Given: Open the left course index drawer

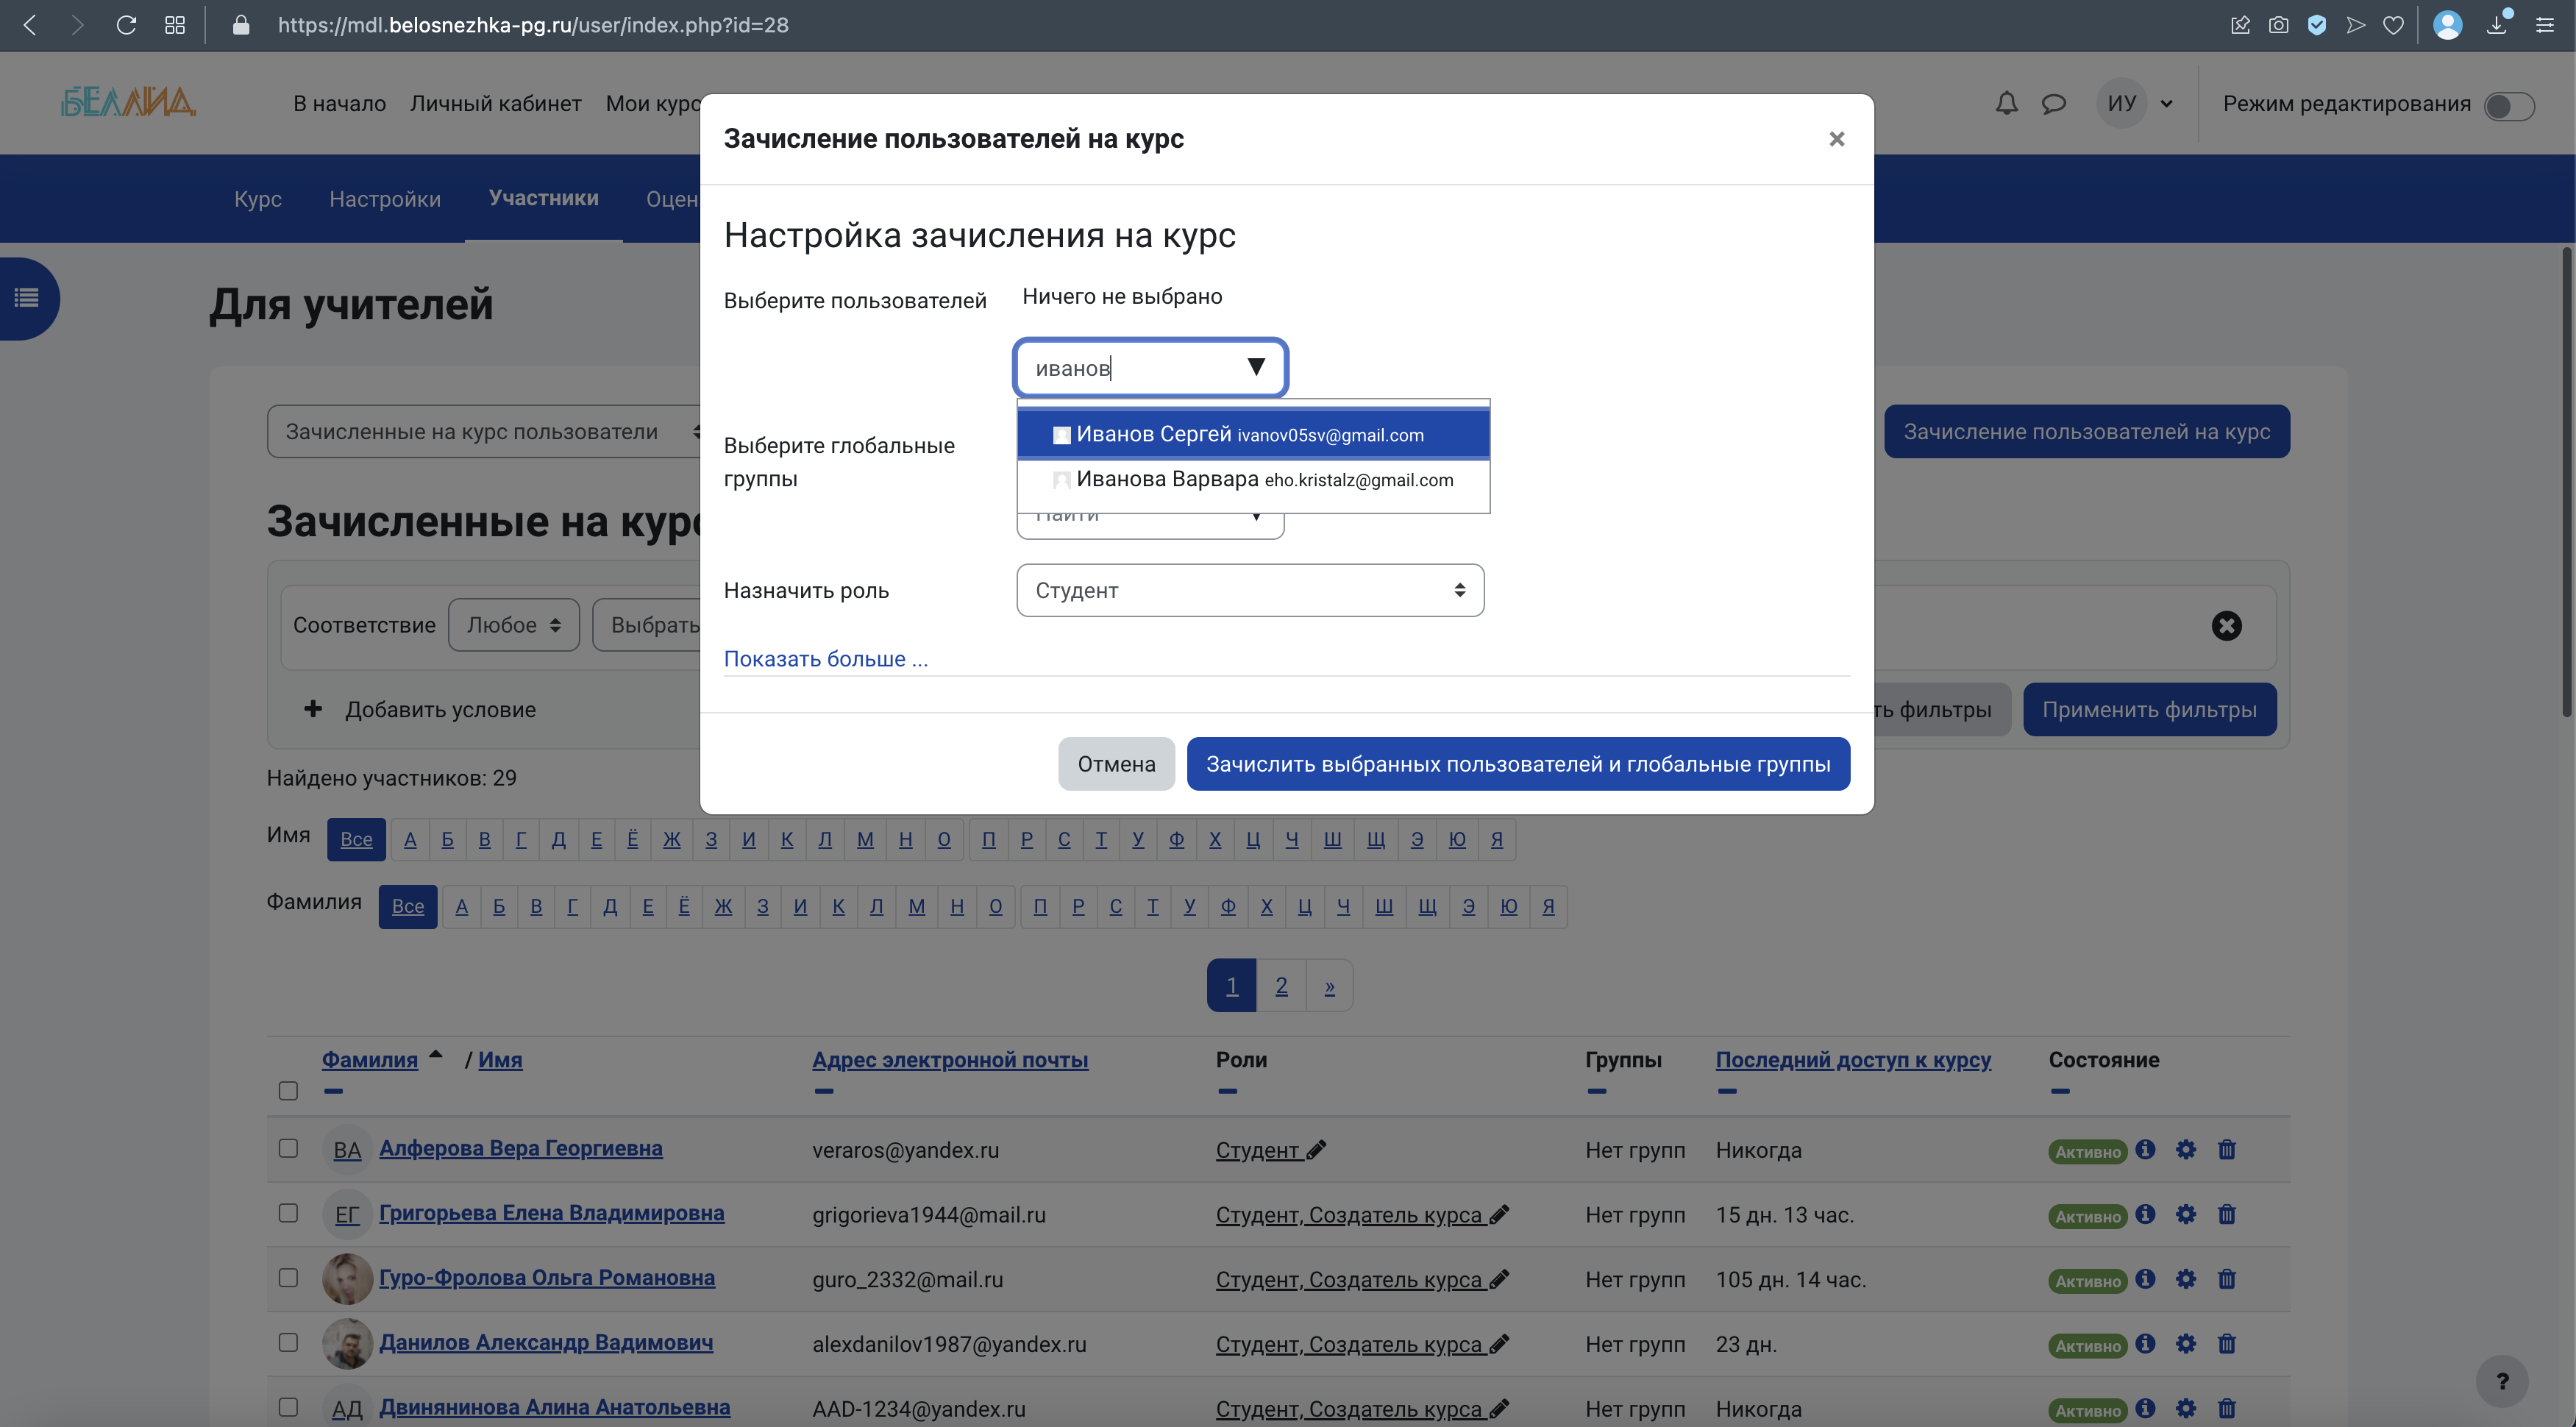Looking at the screenshot, I should [27, 298].
